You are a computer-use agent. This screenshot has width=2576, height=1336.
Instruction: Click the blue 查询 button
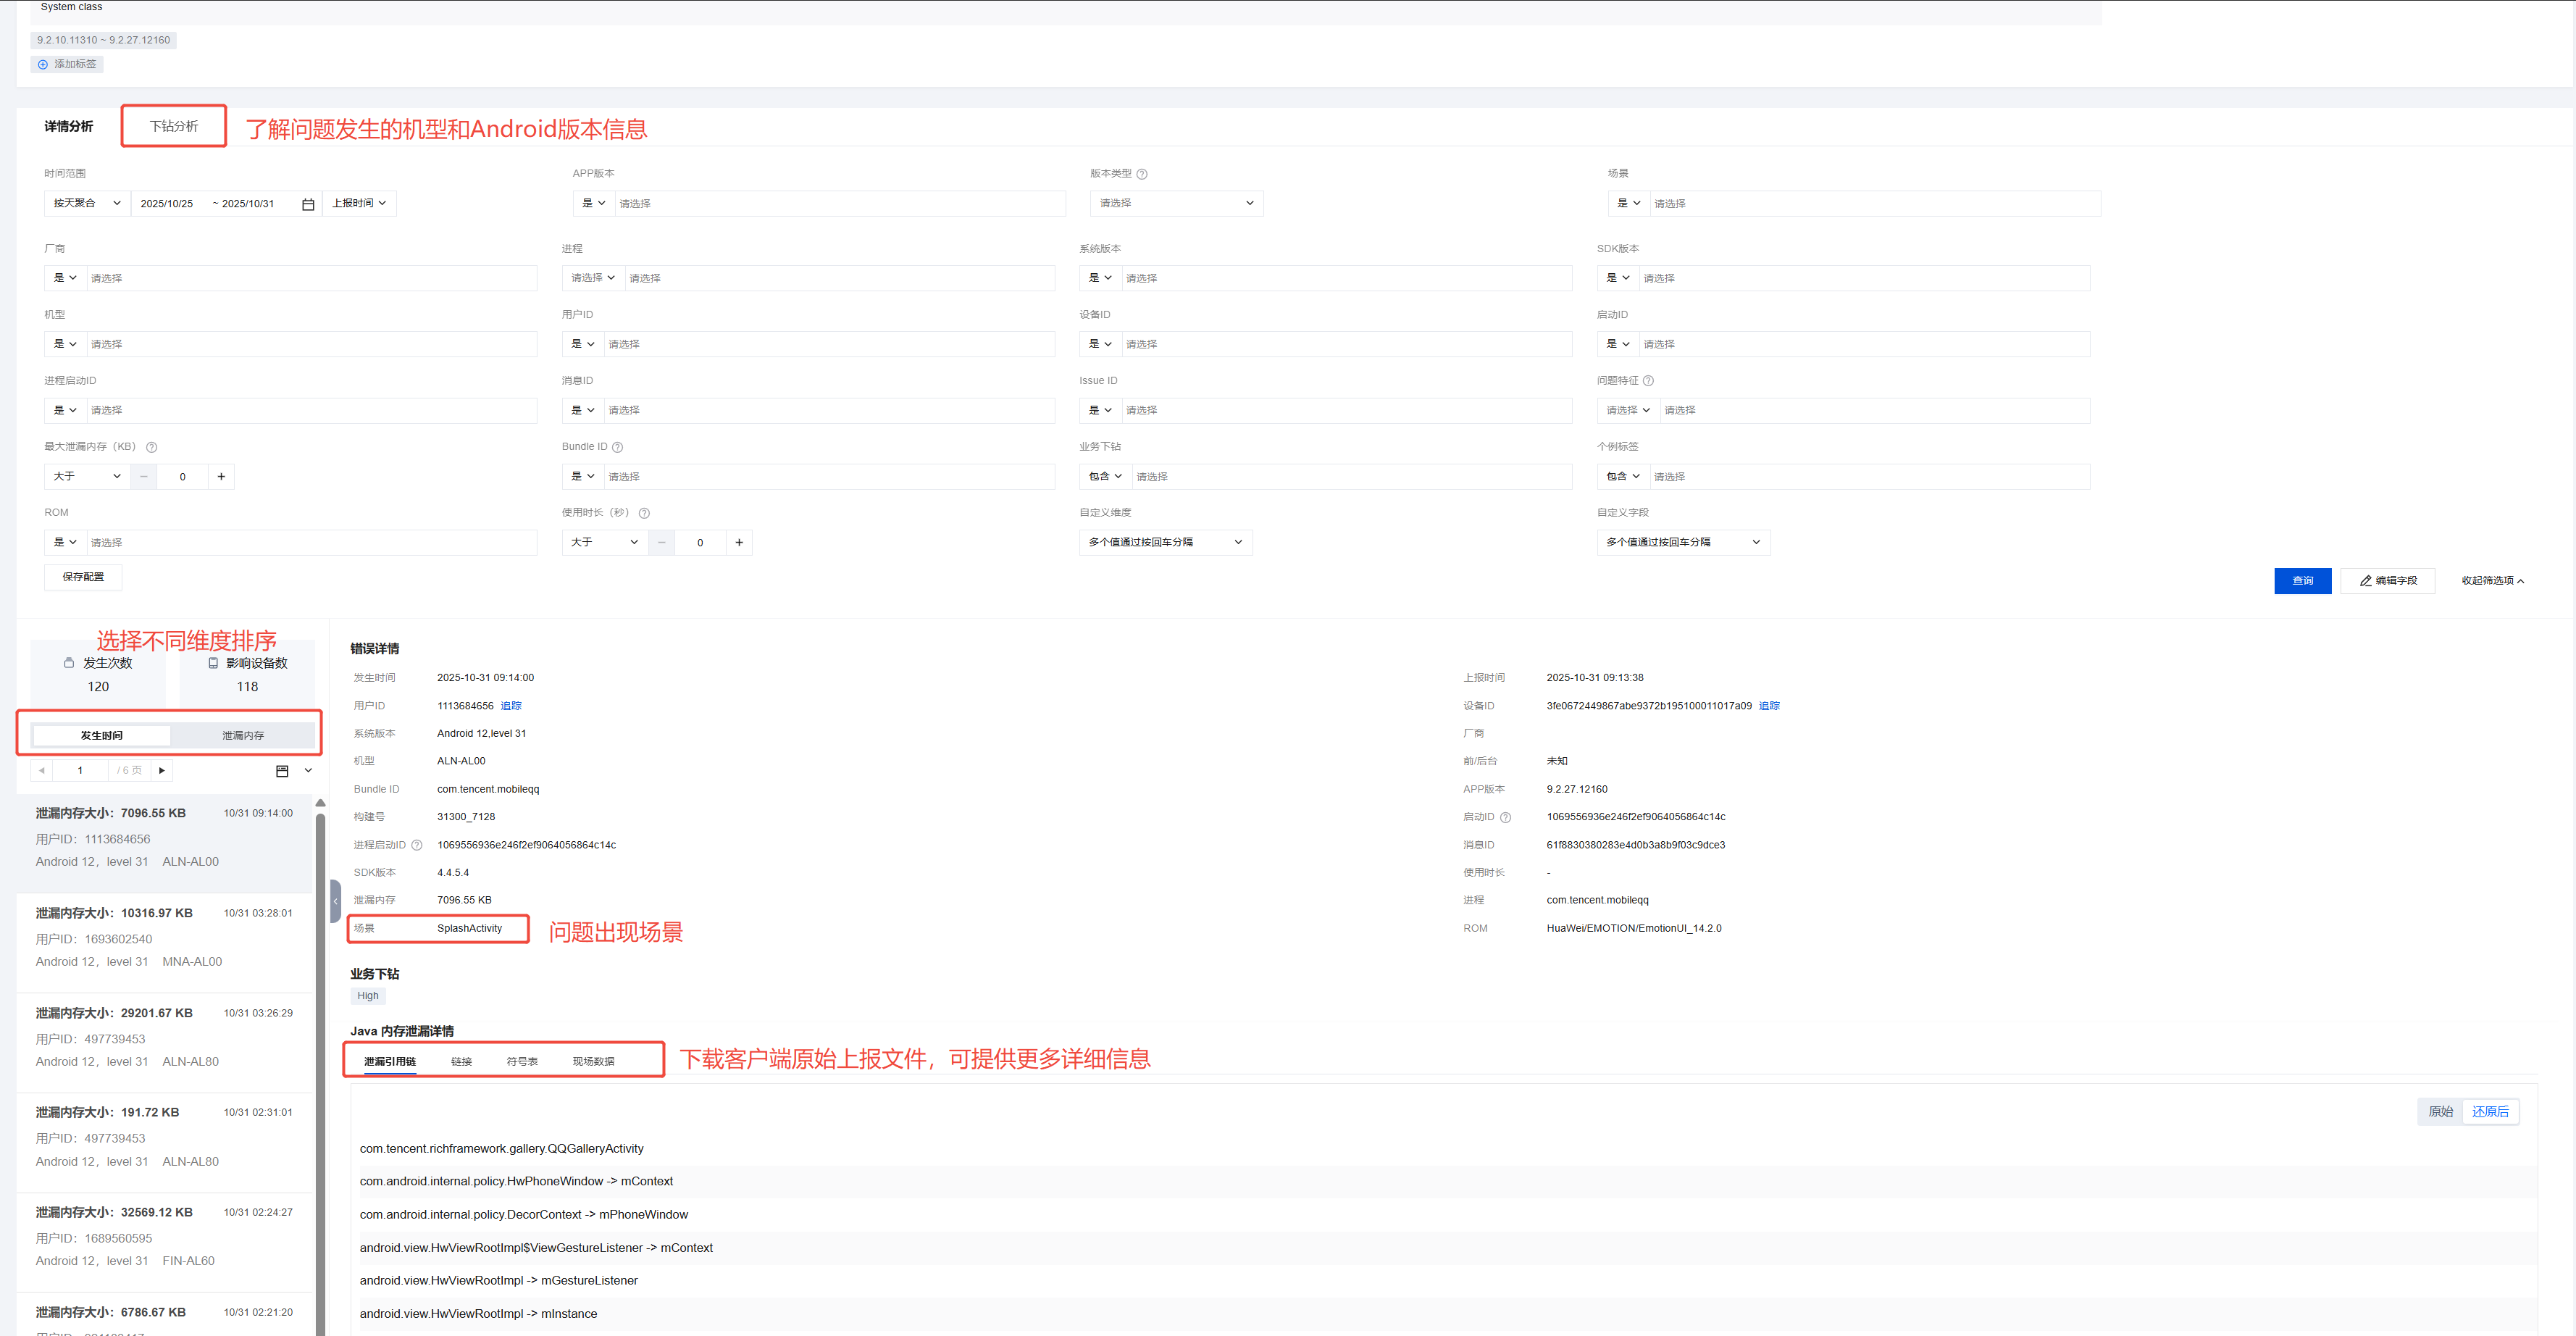2302,580
